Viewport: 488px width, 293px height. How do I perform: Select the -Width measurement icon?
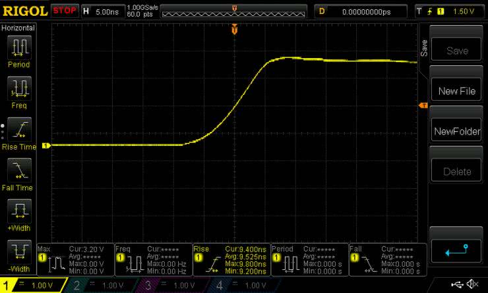pos(18,251)
